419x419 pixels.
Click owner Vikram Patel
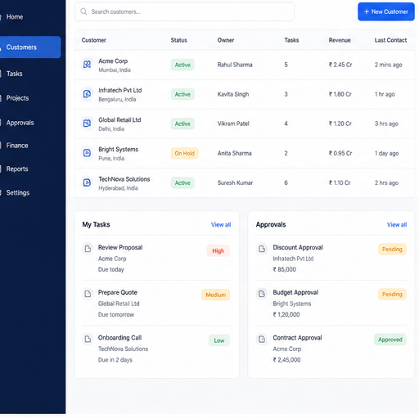click(x=233, y=124)
